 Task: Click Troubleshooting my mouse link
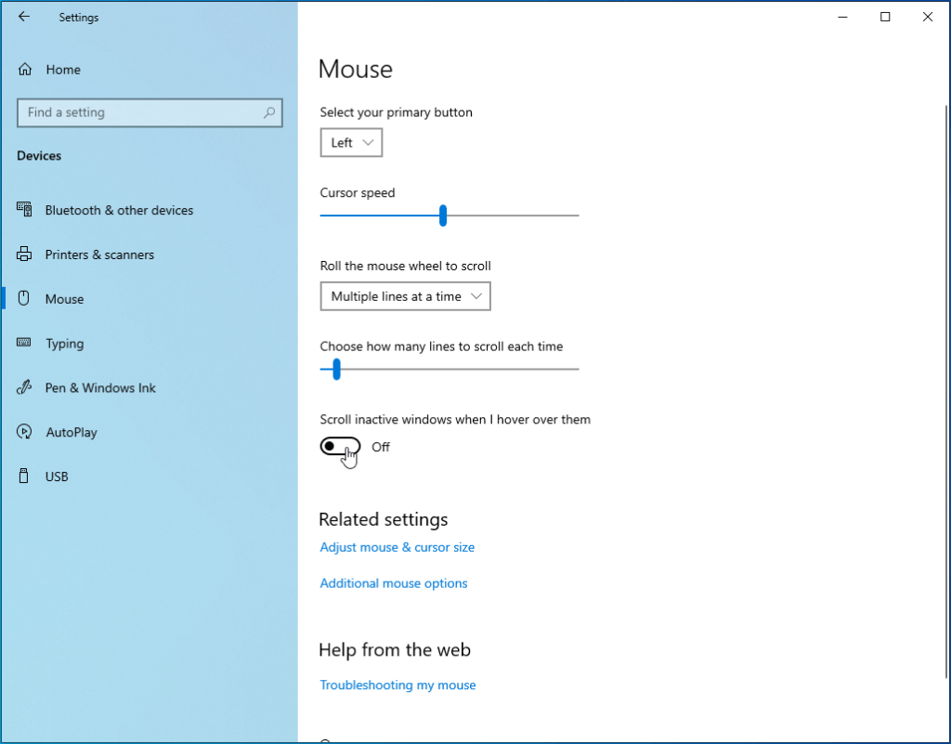(x=397, y=685)
